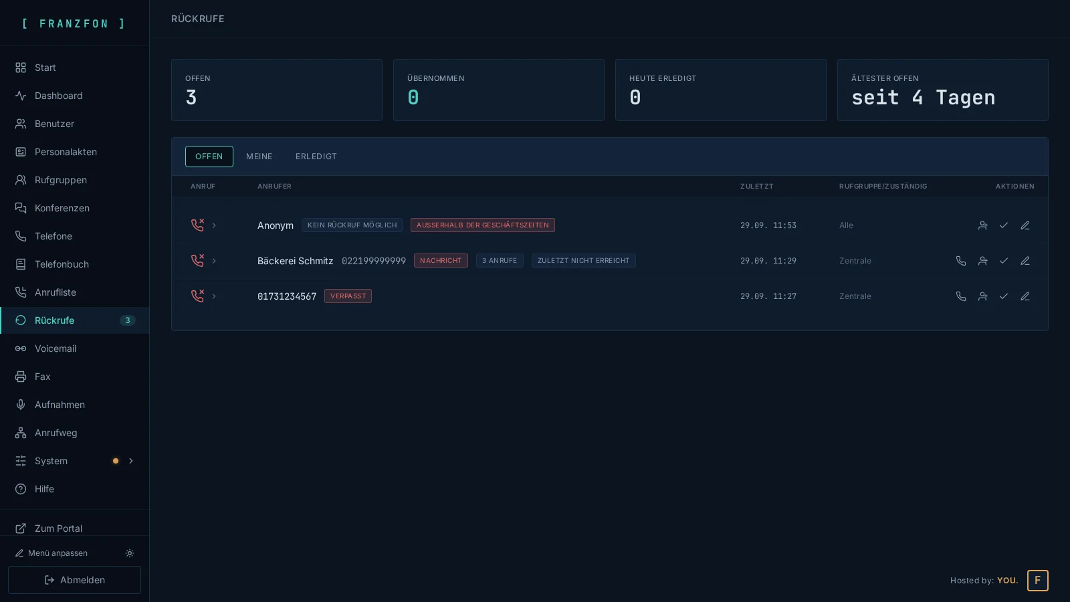Open Telefonbuch in the sidebar

coord(74,264)
